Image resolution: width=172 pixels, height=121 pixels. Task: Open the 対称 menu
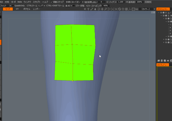[x=7, y=2]
